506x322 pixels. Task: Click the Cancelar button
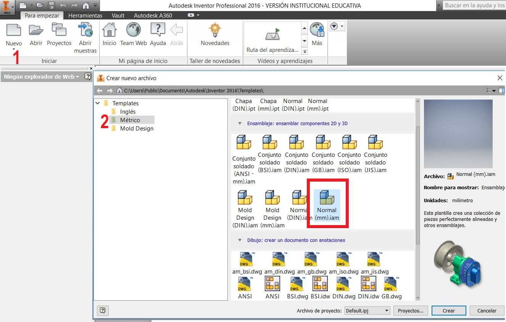click(x=487, y=311)
